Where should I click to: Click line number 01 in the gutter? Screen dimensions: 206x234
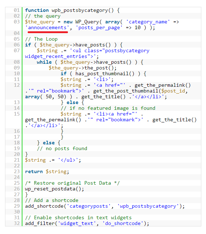[17, 10]
